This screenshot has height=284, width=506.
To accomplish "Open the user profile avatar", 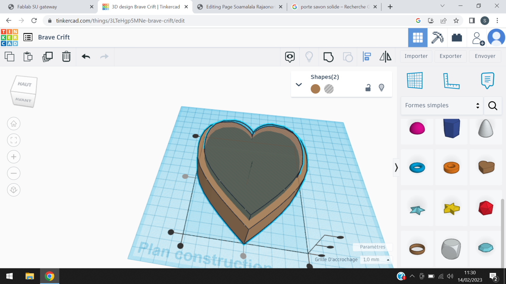I will 496,38.
